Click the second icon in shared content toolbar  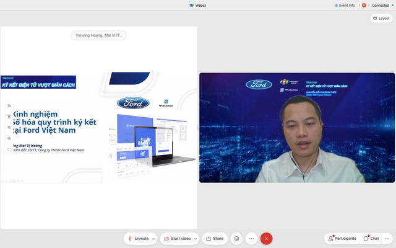[x=9, y=117]
